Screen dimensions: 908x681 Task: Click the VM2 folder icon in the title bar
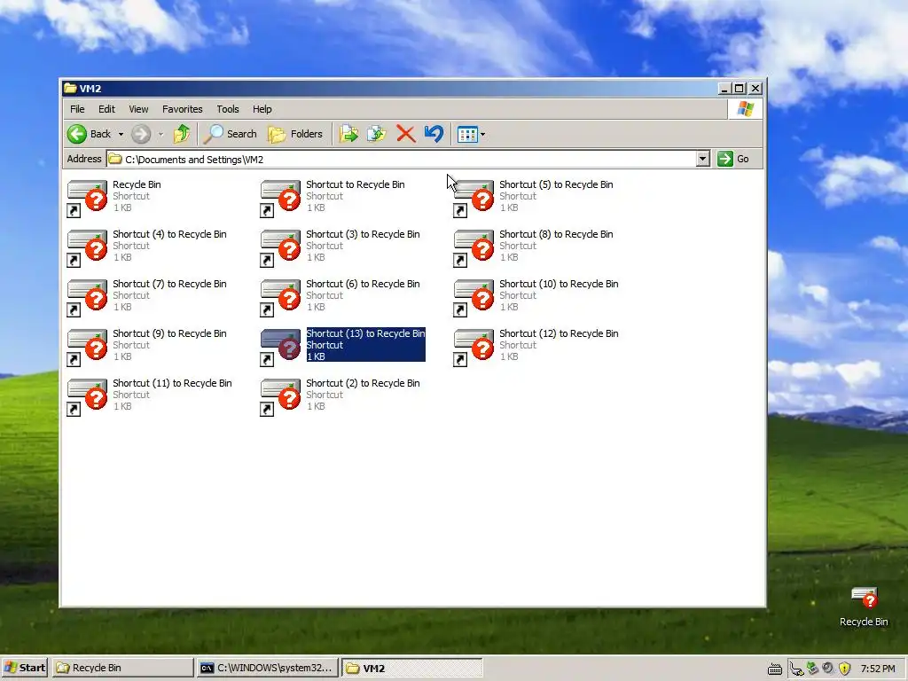[70, 88]
